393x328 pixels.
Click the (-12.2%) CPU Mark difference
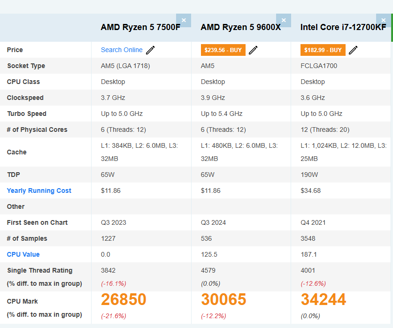[214, 316]
